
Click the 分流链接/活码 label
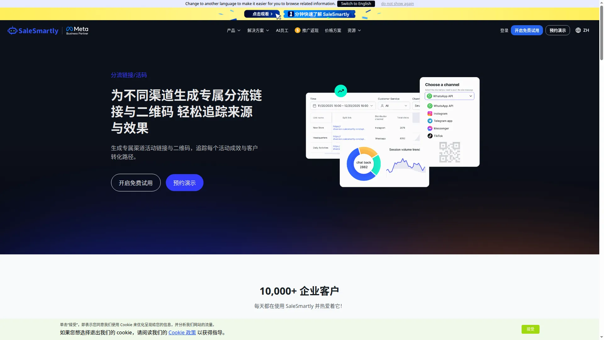129,75
